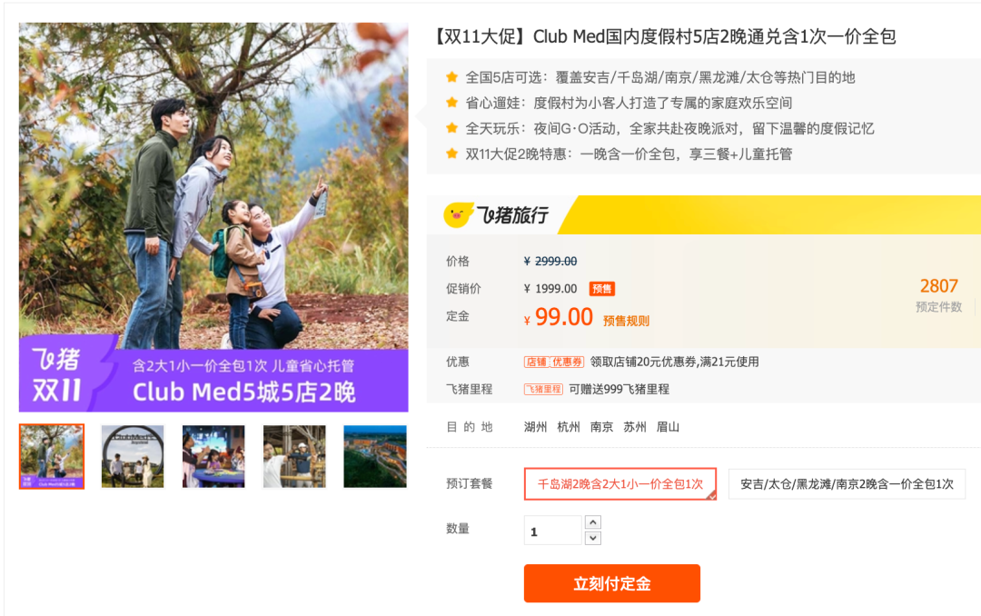Click the Fliggy pig logo icon
This screenshot has width=981, height=616.
pyautogui.click(x=458, y=214)
